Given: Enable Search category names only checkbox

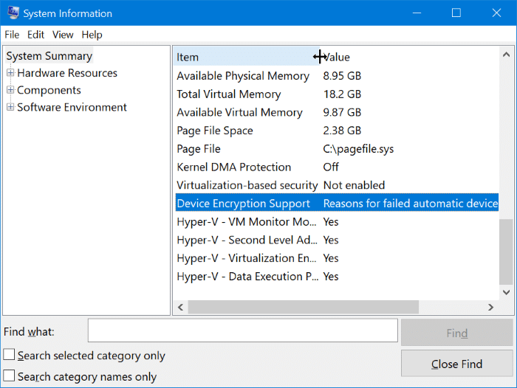Looking at the screenshot, I should (9, 375).
